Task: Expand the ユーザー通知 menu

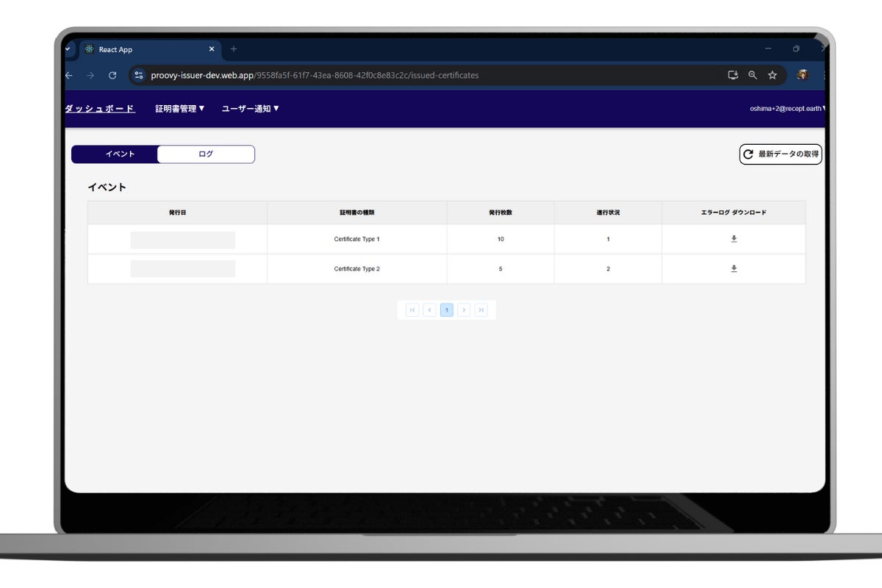Action: click(251, 109)
